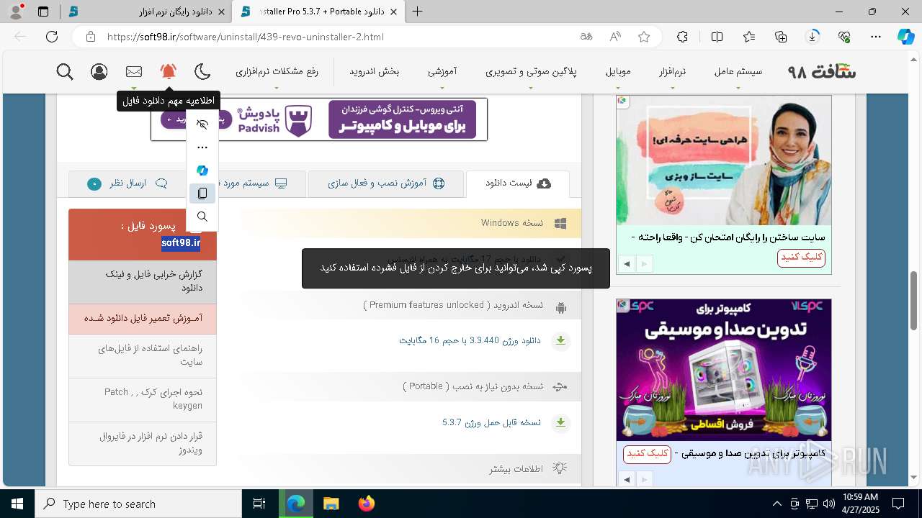Image resolution: width=922 pixels, height=518 pixels.
Task: Expand the پلاگین صوتی و تصویری menu
Action: pos(531,71)
